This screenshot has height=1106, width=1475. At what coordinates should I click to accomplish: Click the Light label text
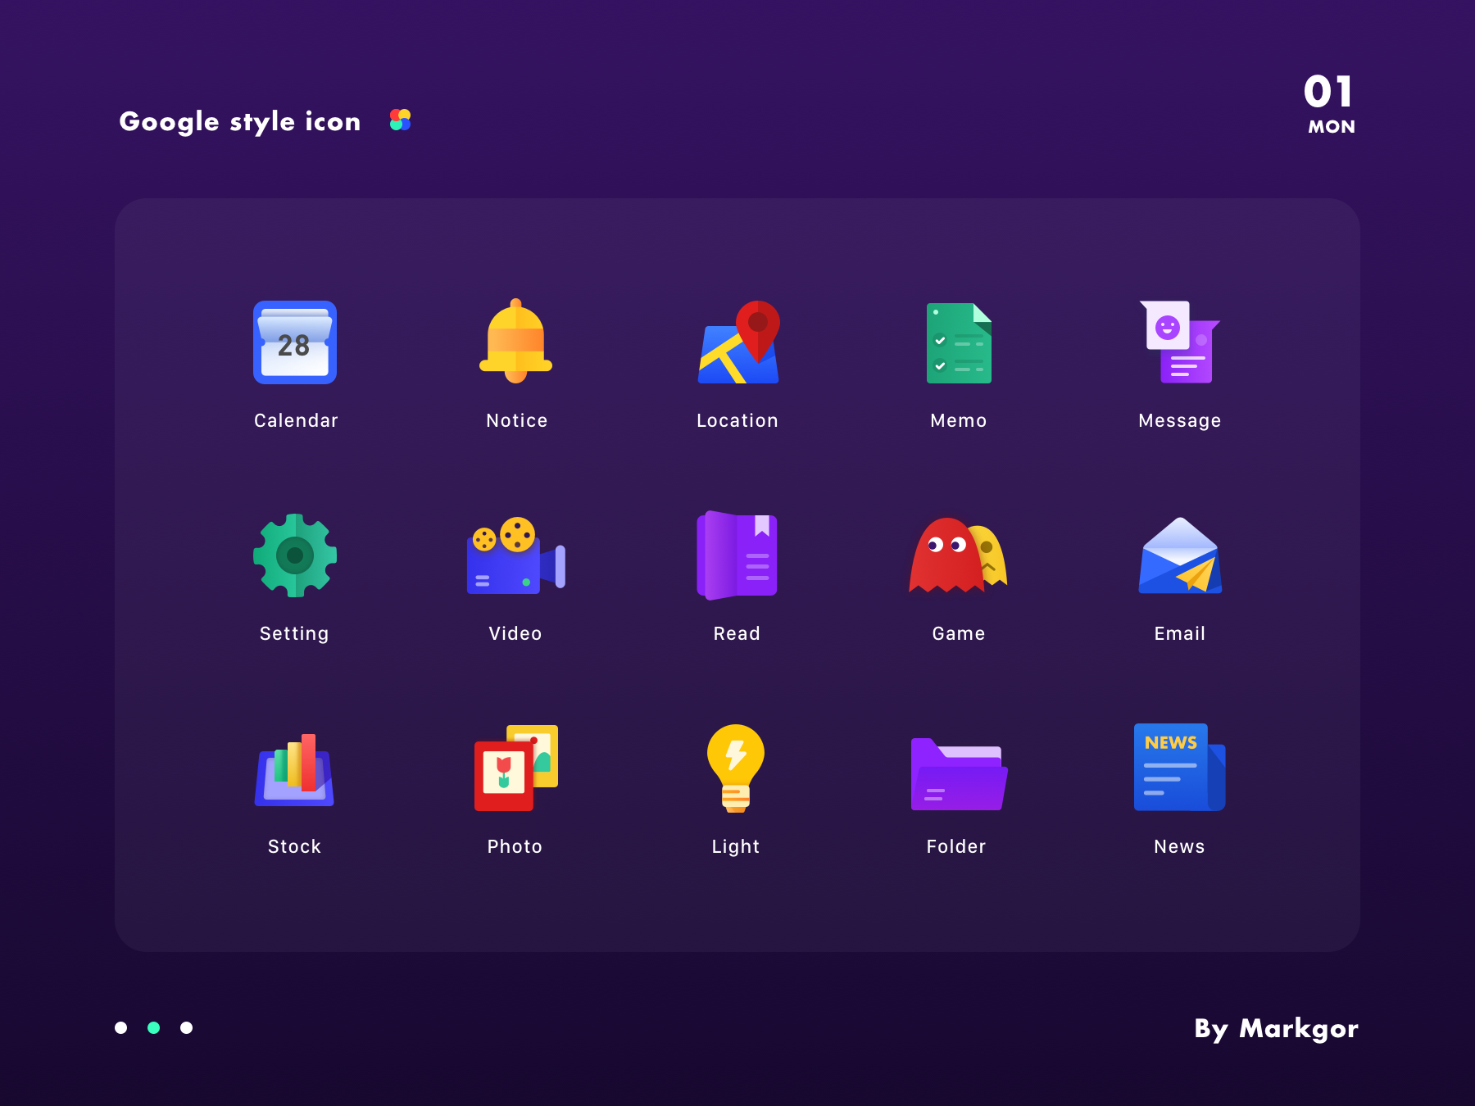point(736,847)
